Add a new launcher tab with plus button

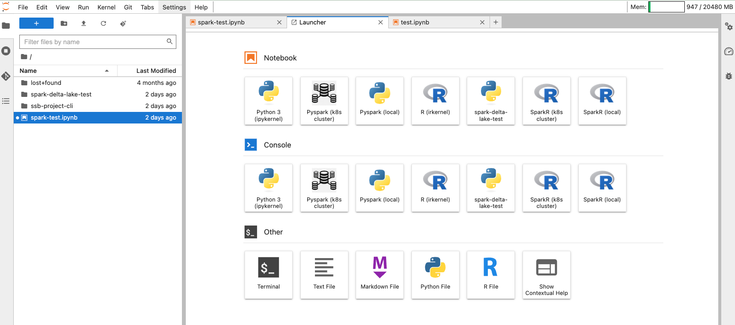496,22
